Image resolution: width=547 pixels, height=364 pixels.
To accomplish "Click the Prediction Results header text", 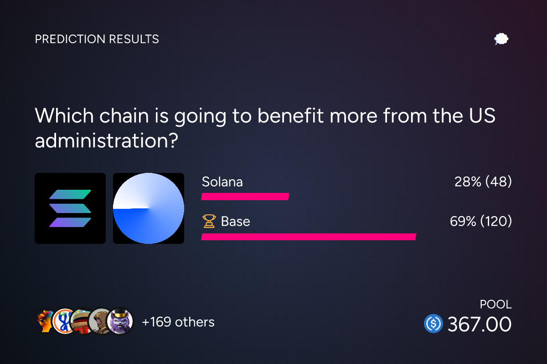I will pos(97,39).
